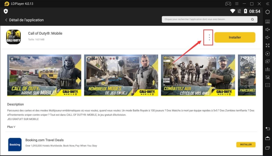This screenshot has height=156, width=272.
Task: Open the gamepad settings icon
Action: pyautogui.click(x=228, y=4)
